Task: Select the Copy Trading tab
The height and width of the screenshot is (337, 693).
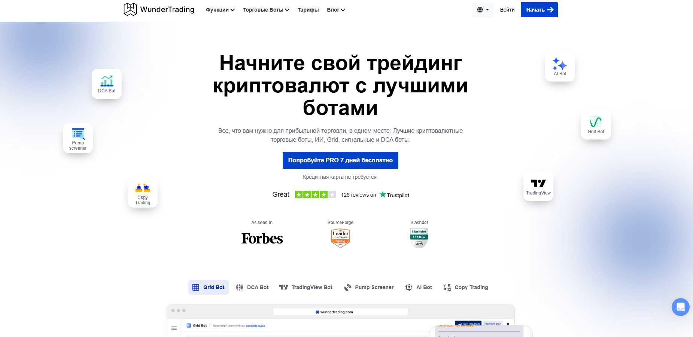Action: [x=465, y=287]
